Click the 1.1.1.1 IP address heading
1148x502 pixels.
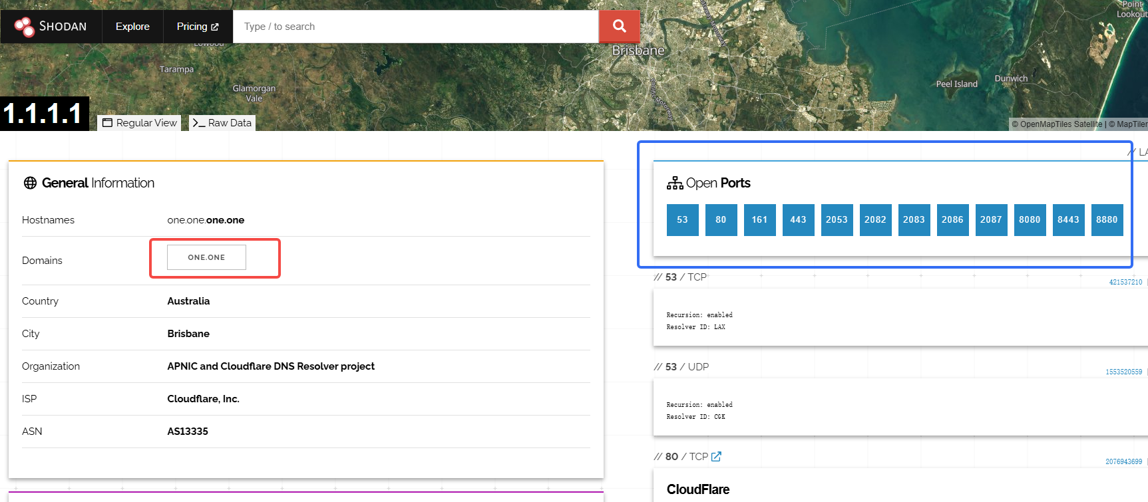[43, 114]
